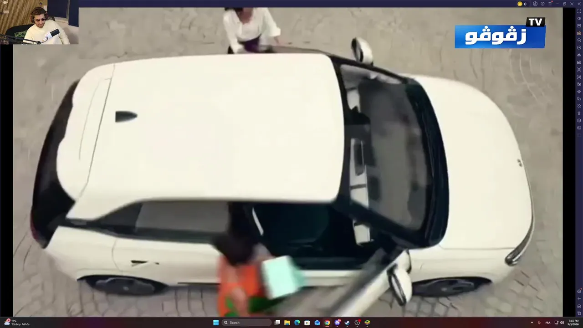Open BlueStacks settings gear icon

click(x=579, y=291)
